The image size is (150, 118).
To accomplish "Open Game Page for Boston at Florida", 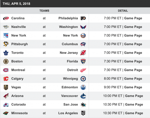I will (133, 61).
